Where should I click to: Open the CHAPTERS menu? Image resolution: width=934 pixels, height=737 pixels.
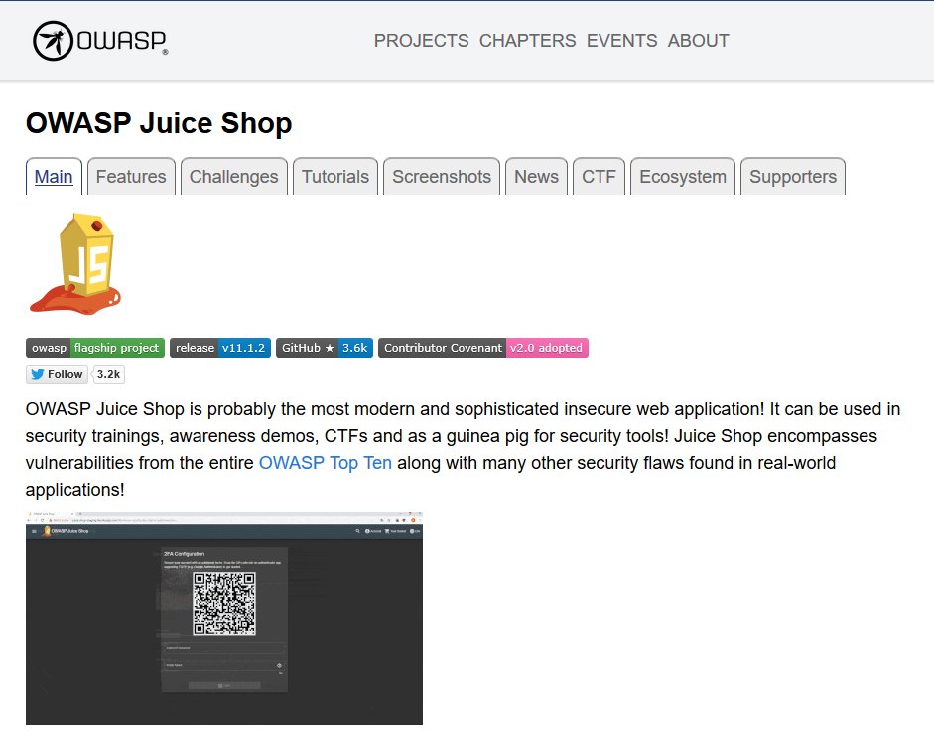(x=527, y=41)
